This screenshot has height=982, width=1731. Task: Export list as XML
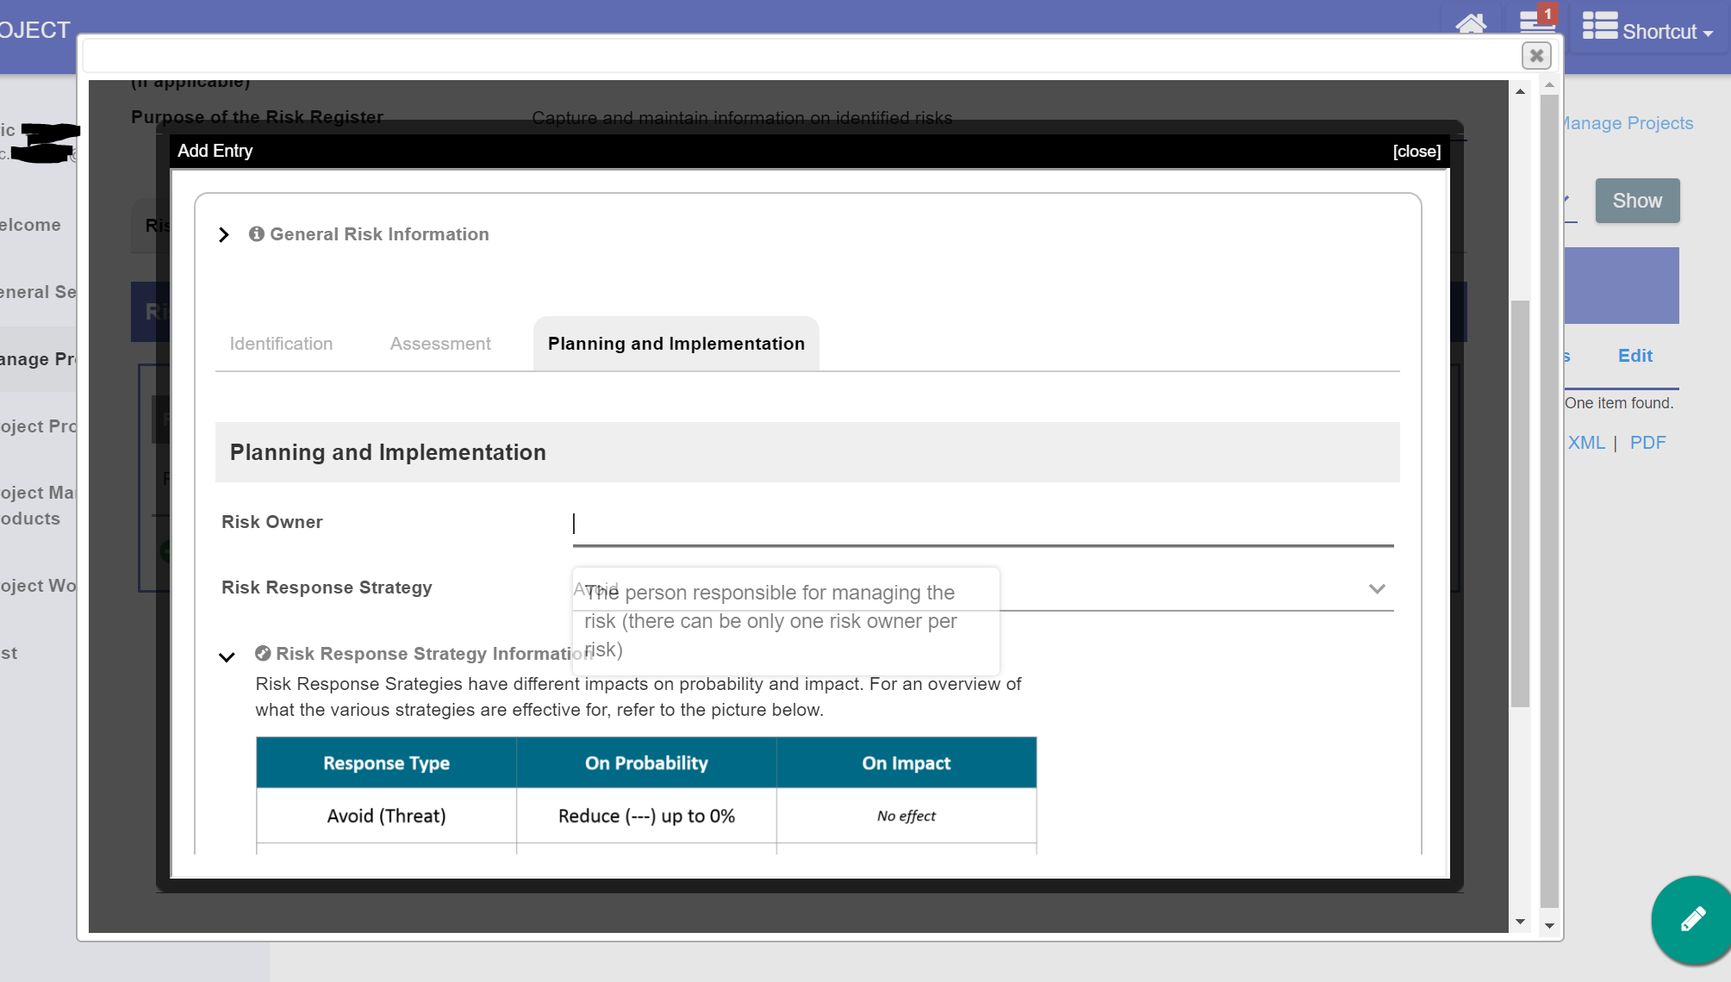[1585, 443]
